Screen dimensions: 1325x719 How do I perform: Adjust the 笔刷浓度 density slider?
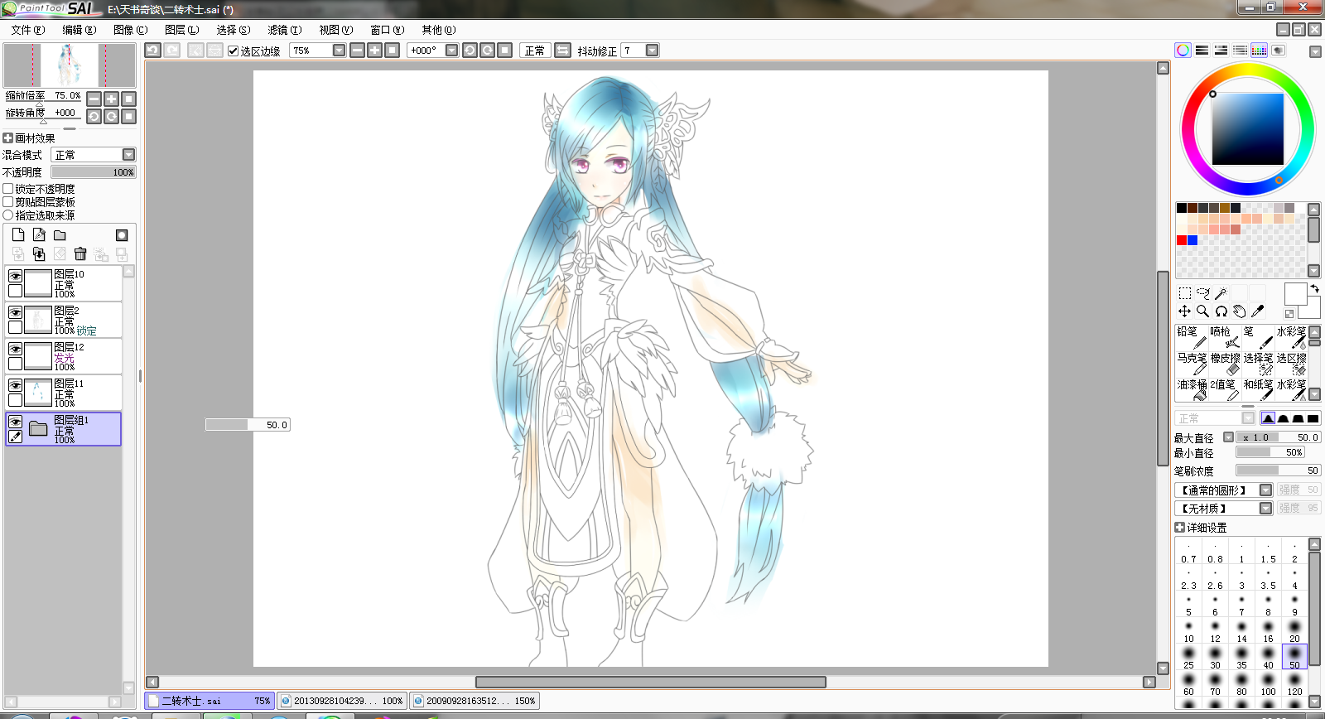pyautogui.click(x=1278, y=470)
